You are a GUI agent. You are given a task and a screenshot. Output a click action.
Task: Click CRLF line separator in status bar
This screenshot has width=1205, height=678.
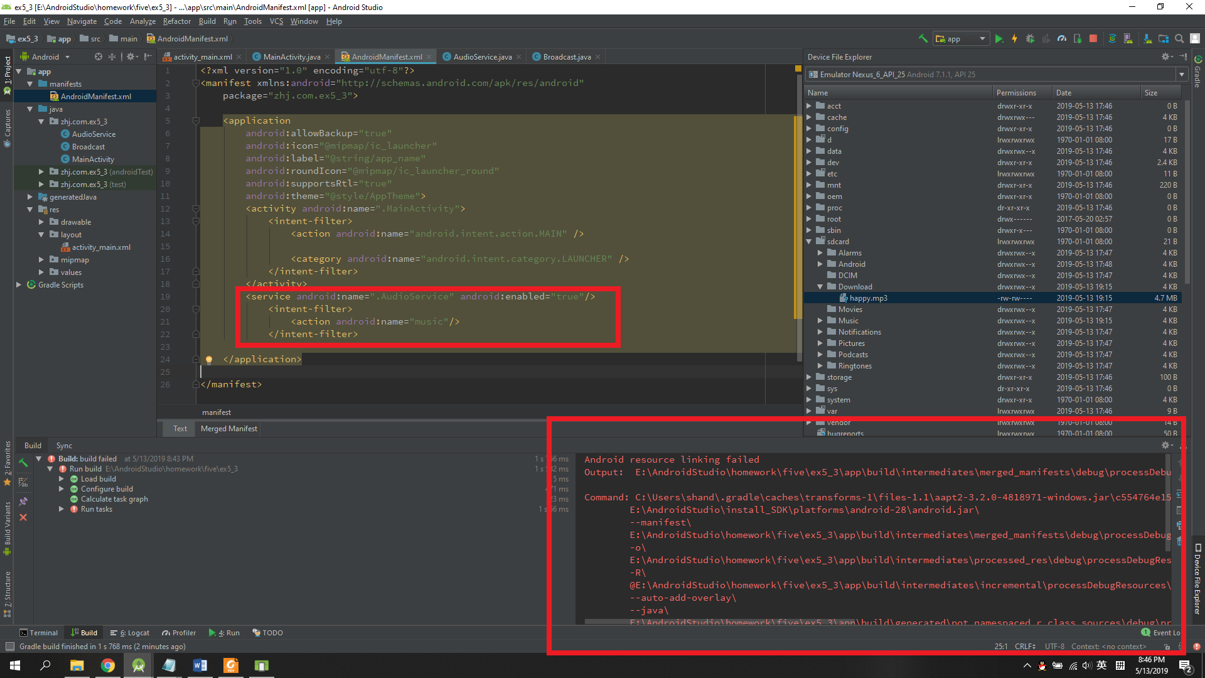pyautogui.click(x=1025, y=647)
